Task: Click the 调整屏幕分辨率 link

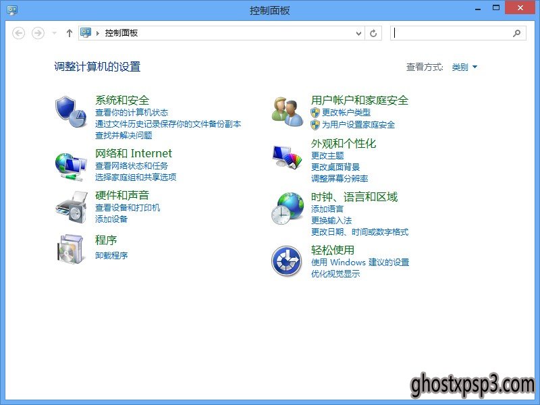Action: (340, 178)
